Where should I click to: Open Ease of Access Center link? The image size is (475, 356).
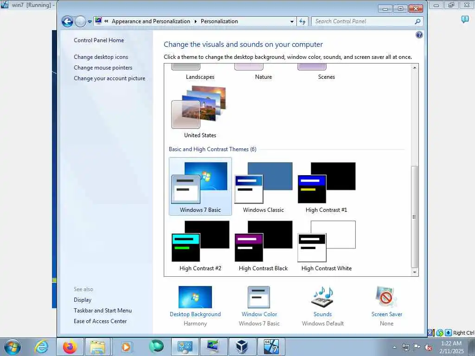100,321
